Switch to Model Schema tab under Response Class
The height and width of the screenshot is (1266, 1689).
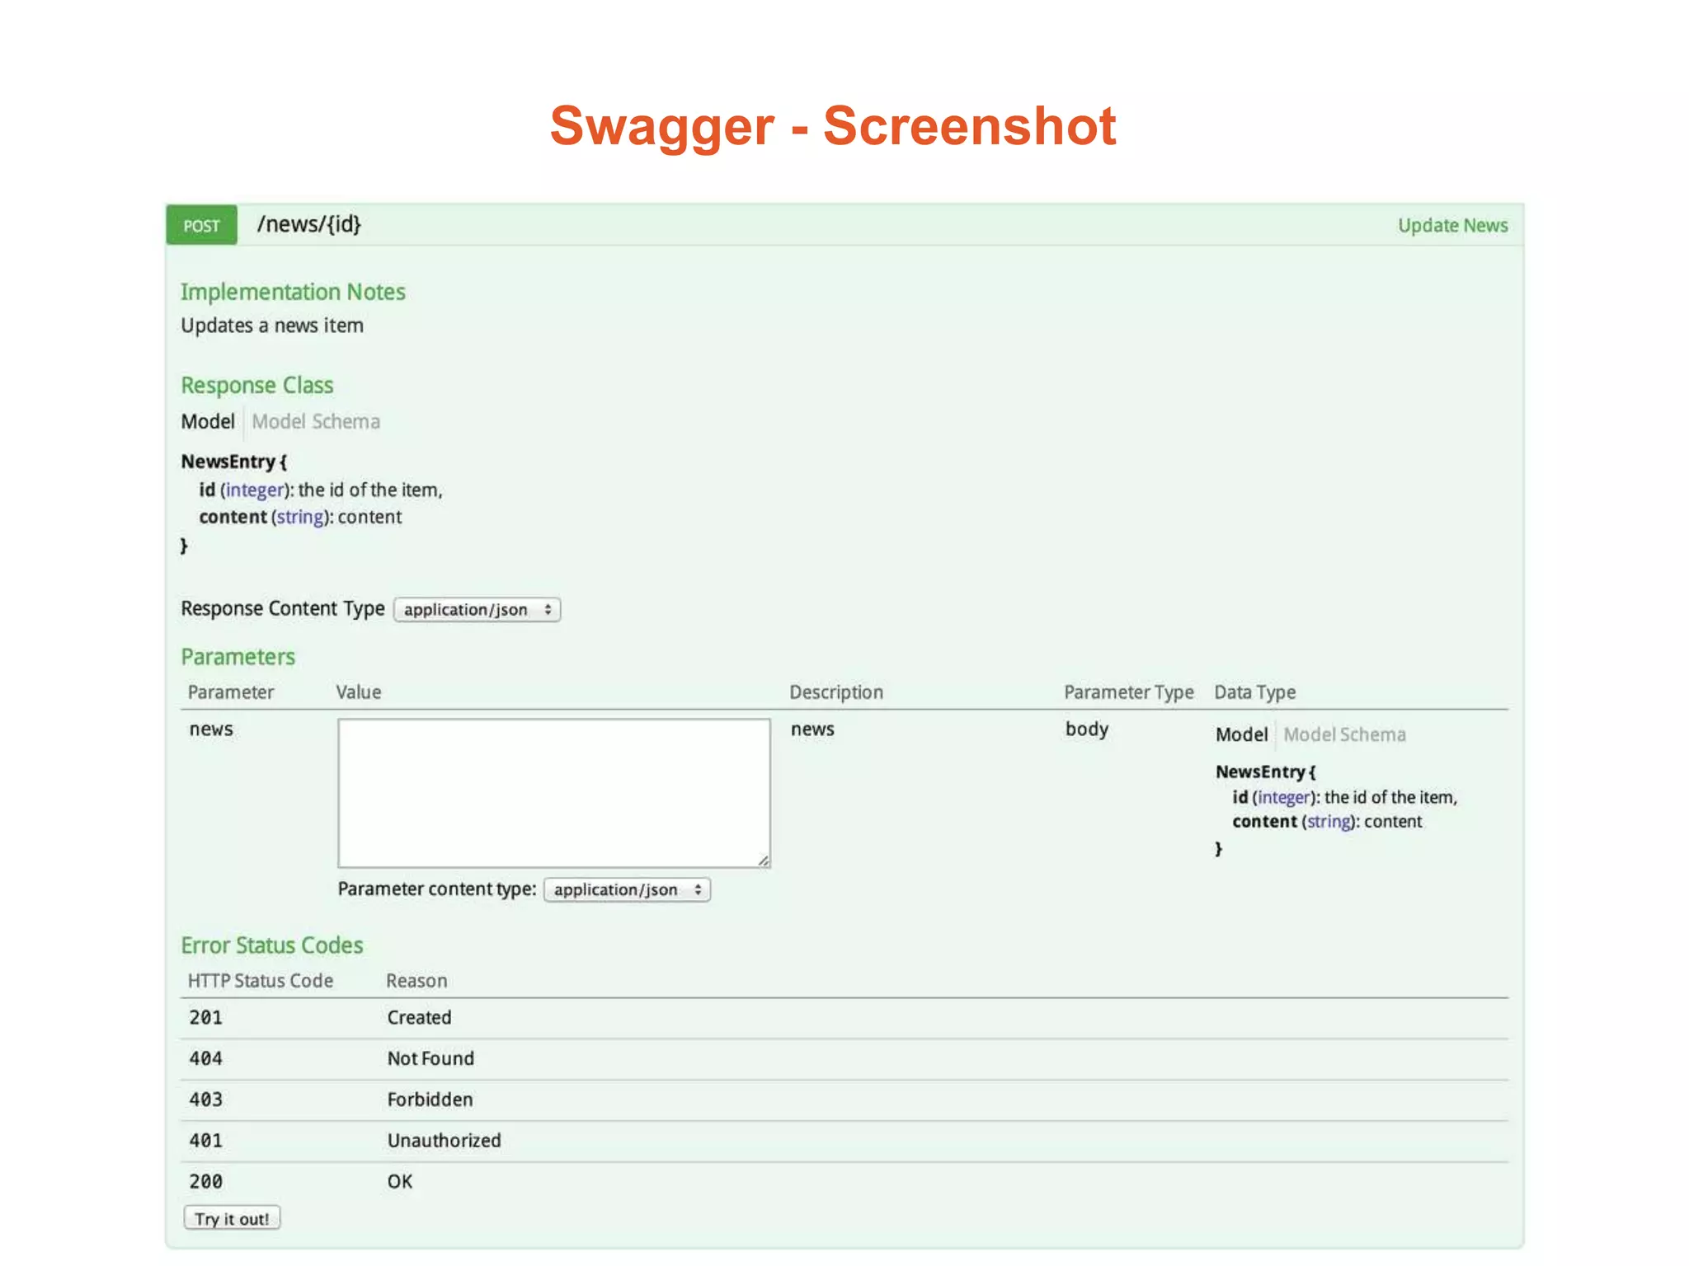click(316, 422)
